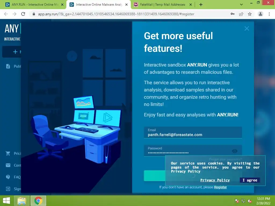Open Public tasks document icon in sidebar

tap(8, 66)
